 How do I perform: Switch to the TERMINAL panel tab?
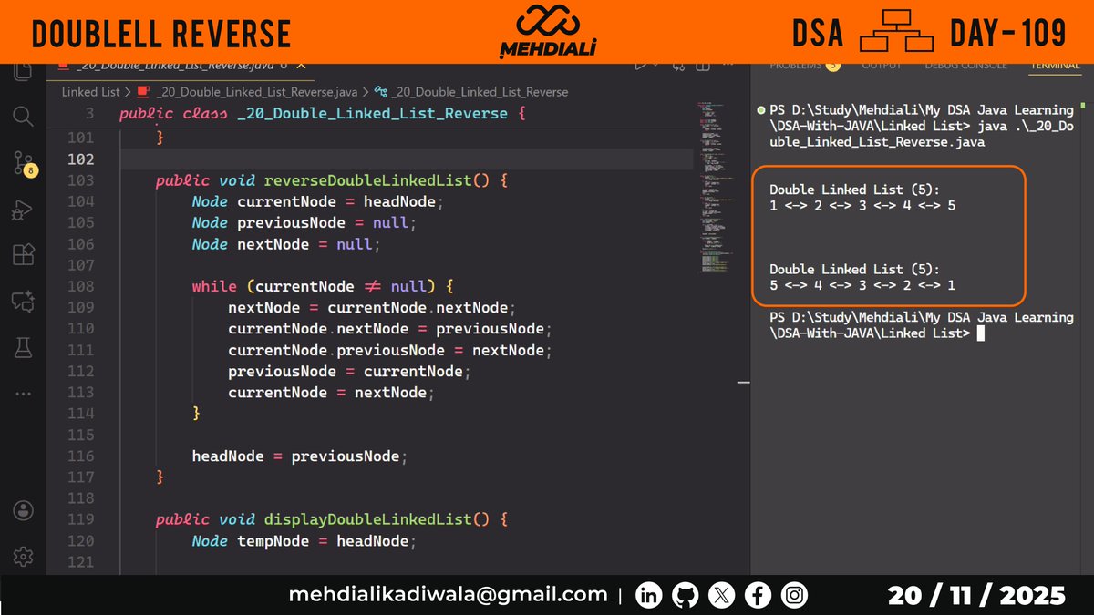[x=1054, y=67]
